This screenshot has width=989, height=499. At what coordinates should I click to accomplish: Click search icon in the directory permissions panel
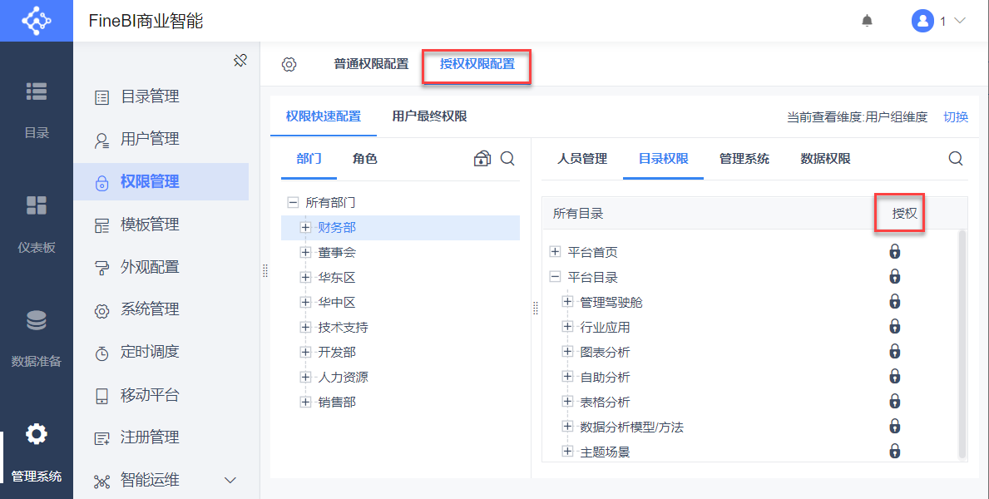(x=956, y=158)
